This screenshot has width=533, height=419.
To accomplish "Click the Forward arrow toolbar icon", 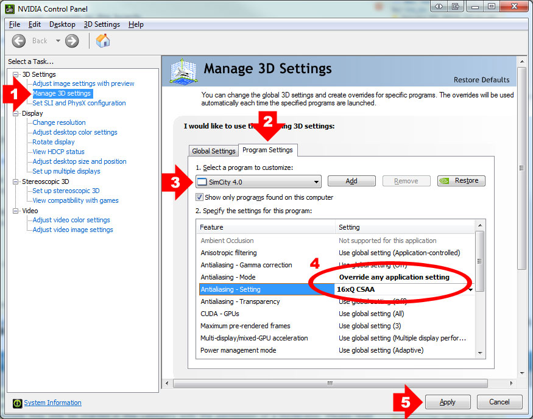I will pos(72,41).
